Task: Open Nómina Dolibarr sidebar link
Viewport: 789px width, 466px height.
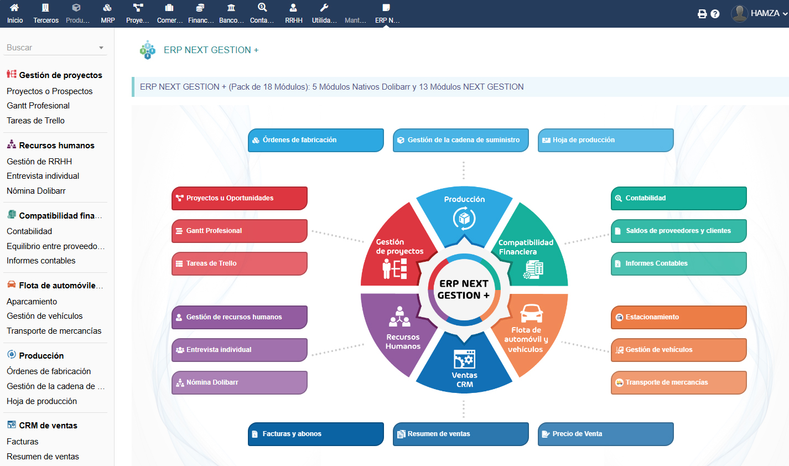Action: (36, 191)
